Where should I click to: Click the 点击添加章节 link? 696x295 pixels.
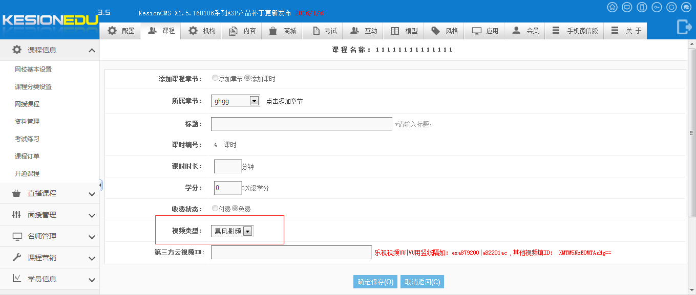click(284, 101)
